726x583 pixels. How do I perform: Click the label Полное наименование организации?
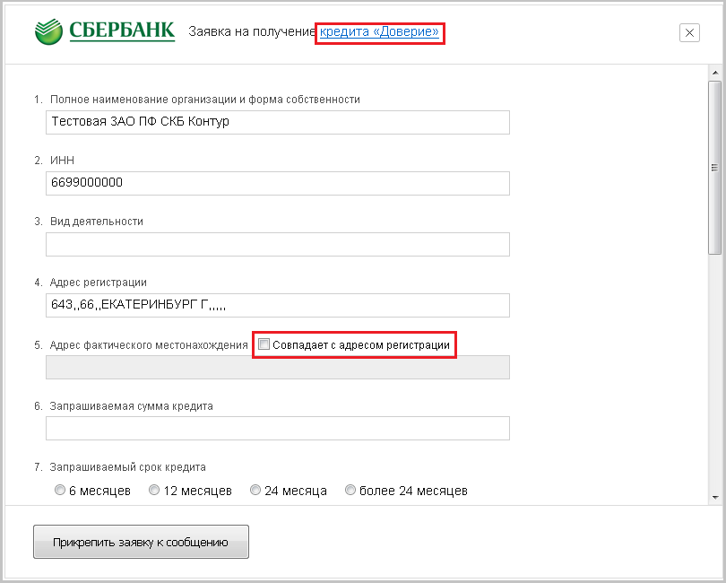tap(205, 100)
